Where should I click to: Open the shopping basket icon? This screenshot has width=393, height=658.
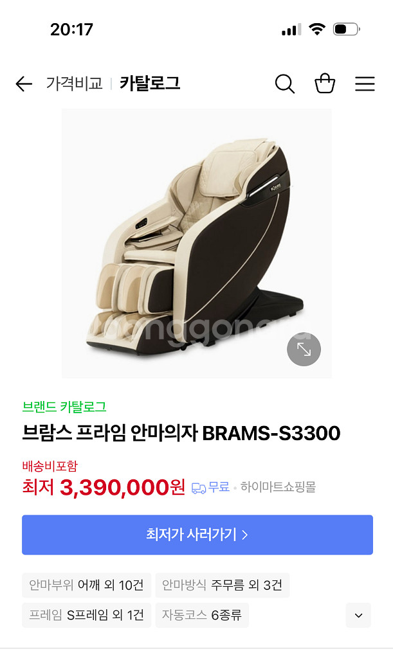tap(325, 83)
